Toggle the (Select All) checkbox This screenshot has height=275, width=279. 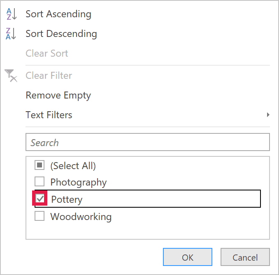[40, 165]
